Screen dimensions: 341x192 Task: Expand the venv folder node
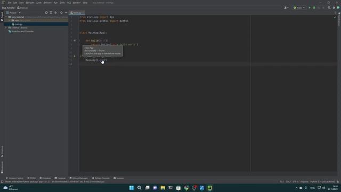[x=10, y=20]
